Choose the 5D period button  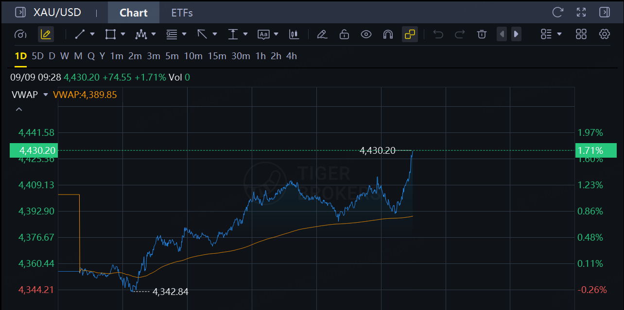point(37,56)
